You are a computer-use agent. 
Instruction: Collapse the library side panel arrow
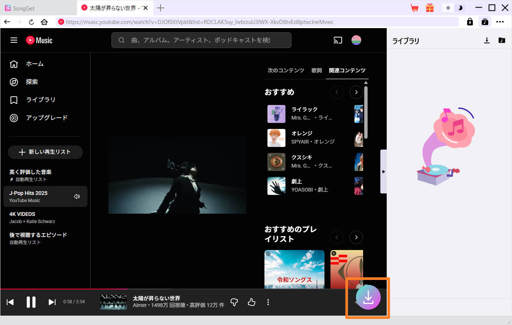click(x=383, y=171)
